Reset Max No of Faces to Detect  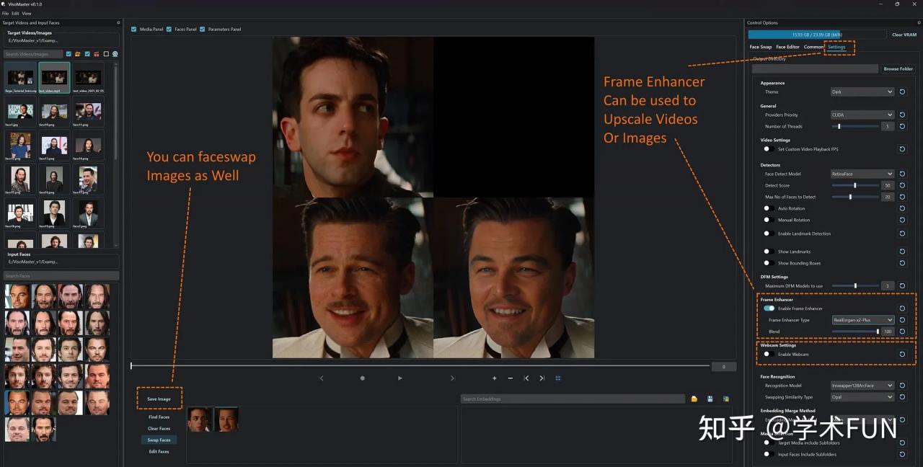[x=902, y=197]
